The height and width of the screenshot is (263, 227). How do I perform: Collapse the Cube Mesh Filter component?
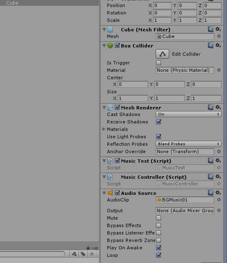(104, 30)
